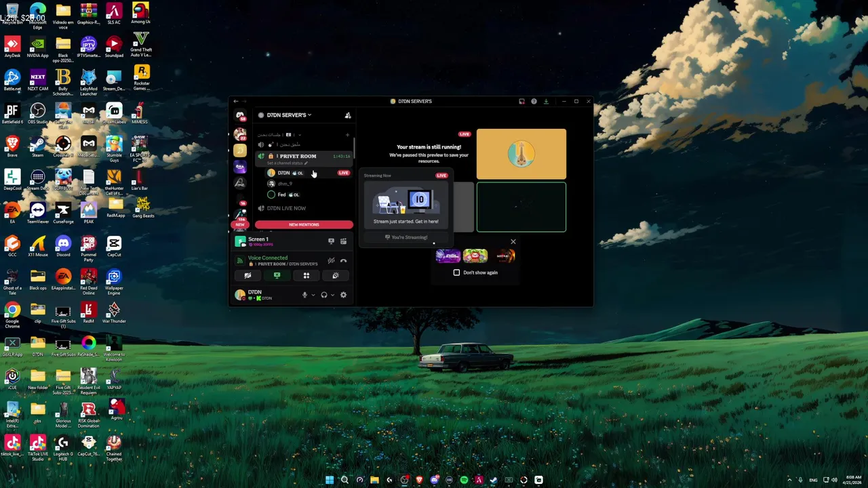This screenshot has height=488, width=868.
Task: Open the Steam desktop shortcut
Action: click(x=37, y=146)
